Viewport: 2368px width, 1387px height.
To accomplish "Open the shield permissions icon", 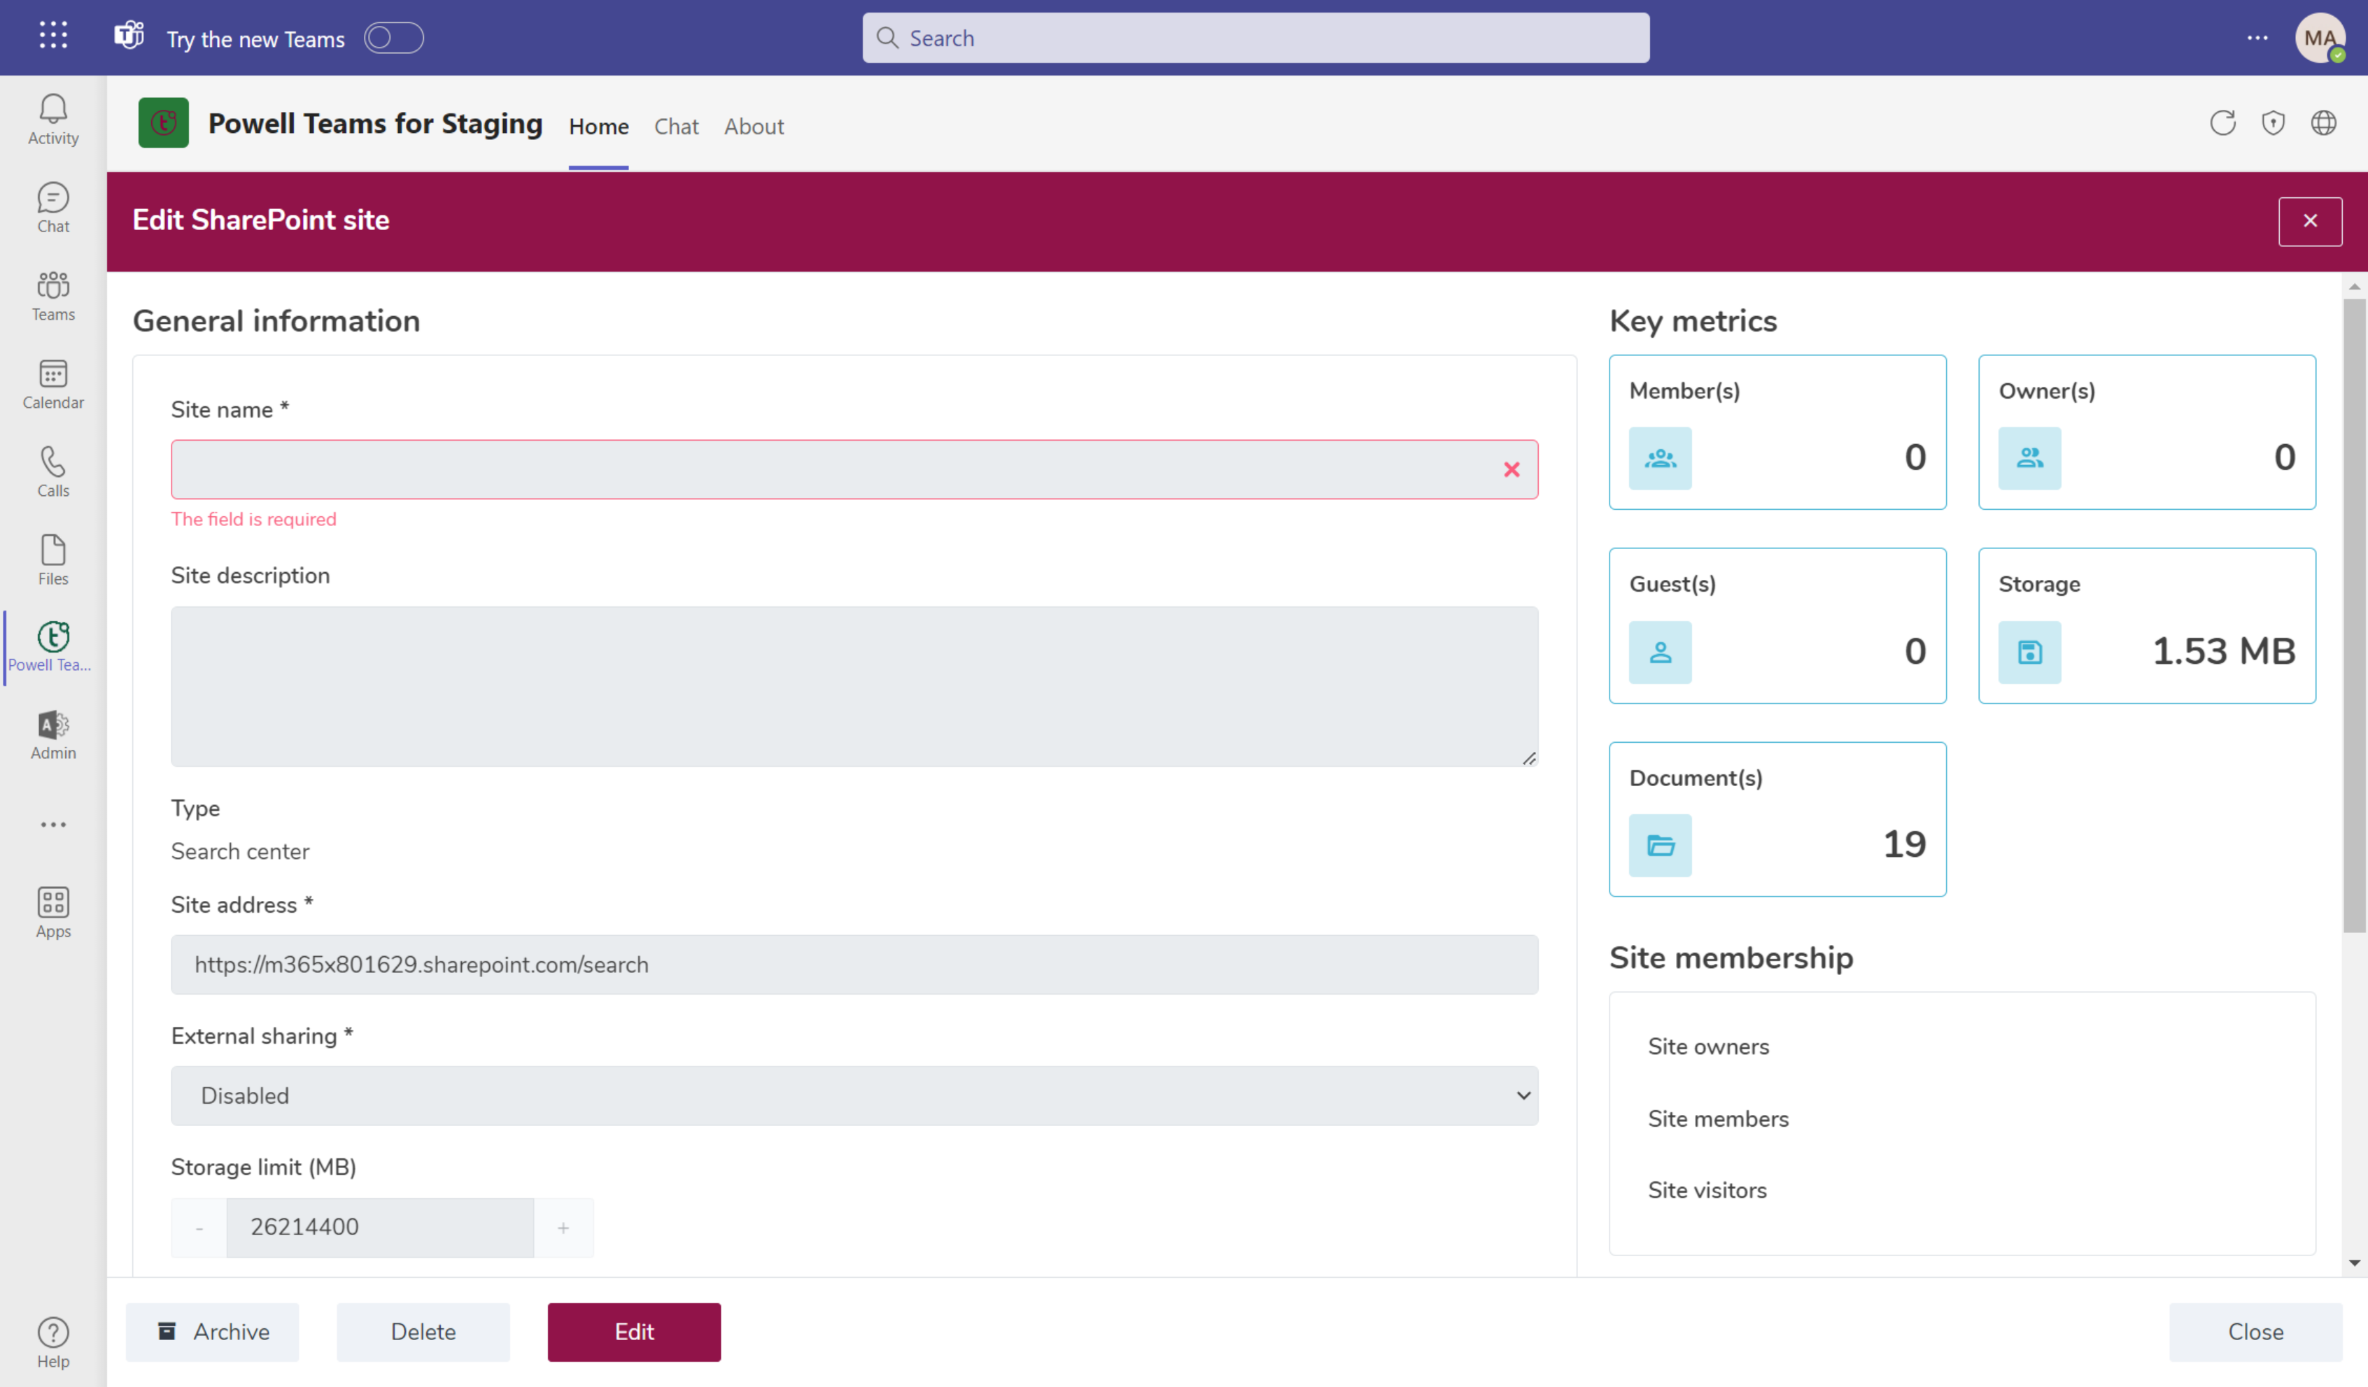I will click(x=2273, y=123).
